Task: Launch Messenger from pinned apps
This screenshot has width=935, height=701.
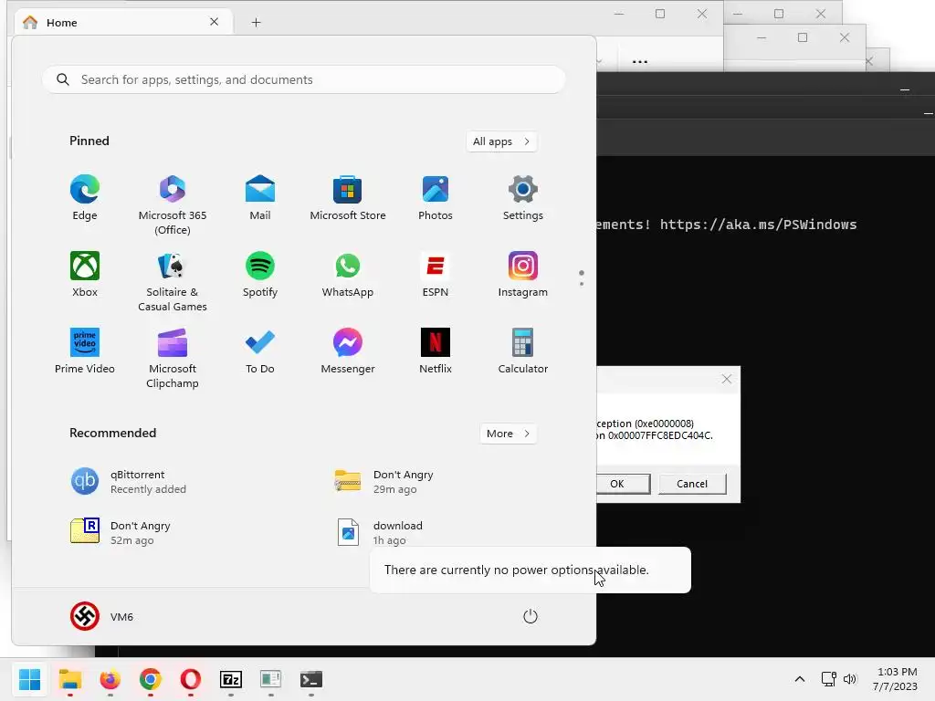Action: (348, 351)
